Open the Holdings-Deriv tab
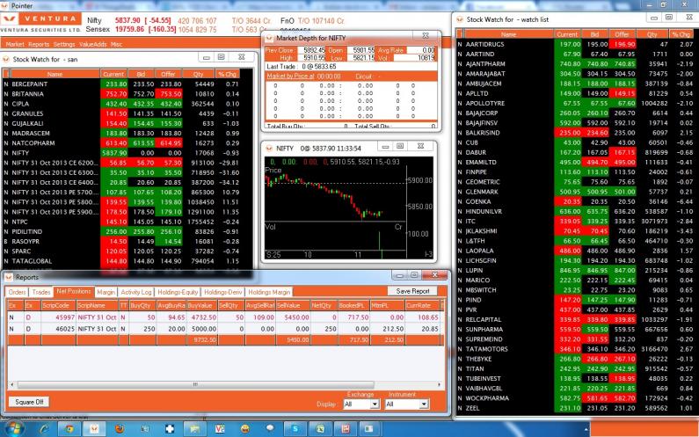 pos(223,292)
